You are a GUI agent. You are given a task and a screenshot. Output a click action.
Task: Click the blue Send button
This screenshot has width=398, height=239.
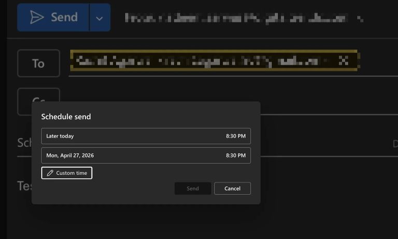click(x=53, y=17)
